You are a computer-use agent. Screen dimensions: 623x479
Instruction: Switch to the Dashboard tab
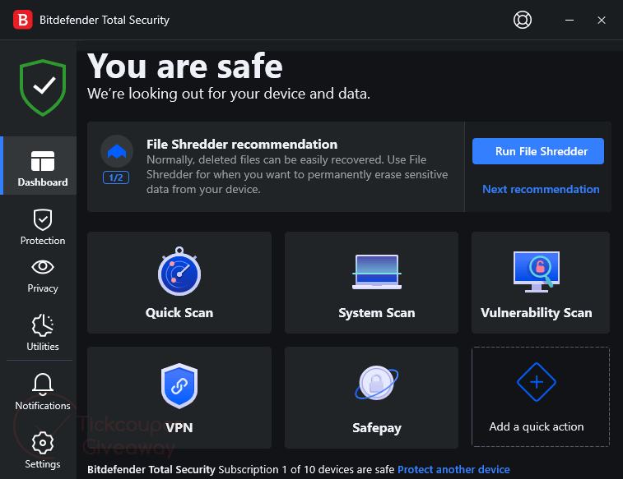tap(42, 168)
